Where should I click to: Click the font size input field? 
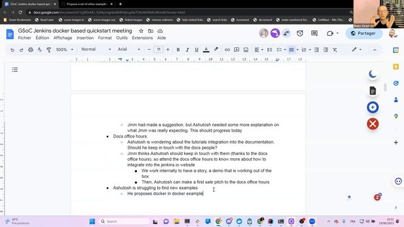click(x=158, y=49)
